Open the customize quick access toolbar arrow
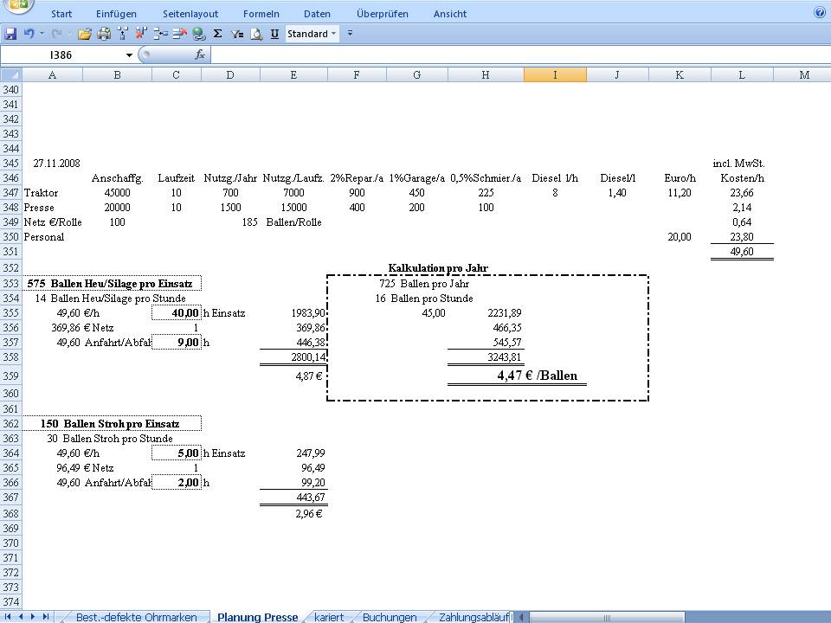This screenshot has height=623, width=831. pos(351,34)
